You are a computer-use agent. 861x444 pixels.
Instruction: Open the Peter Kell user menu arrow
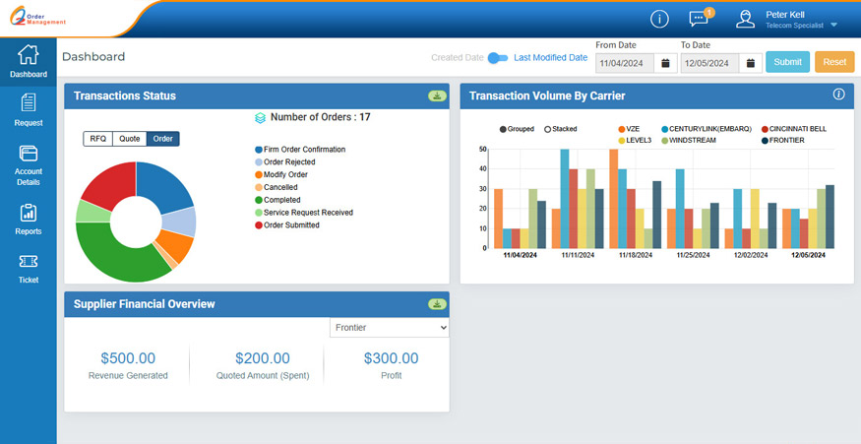tap(834, 25)
